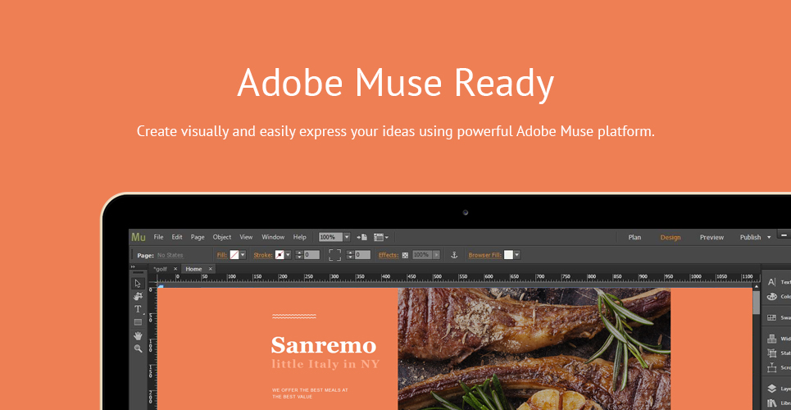Click the corner radius stepper arrows
This screenshot has height=410, width=791.
pyautogui.click(x=350, y=255)
